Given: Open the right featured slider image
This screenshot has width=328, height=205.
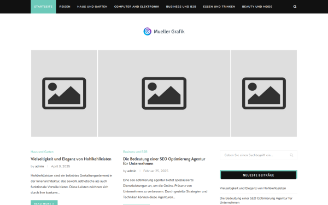Looking at the screenshot, I should [x=264, y=93].
